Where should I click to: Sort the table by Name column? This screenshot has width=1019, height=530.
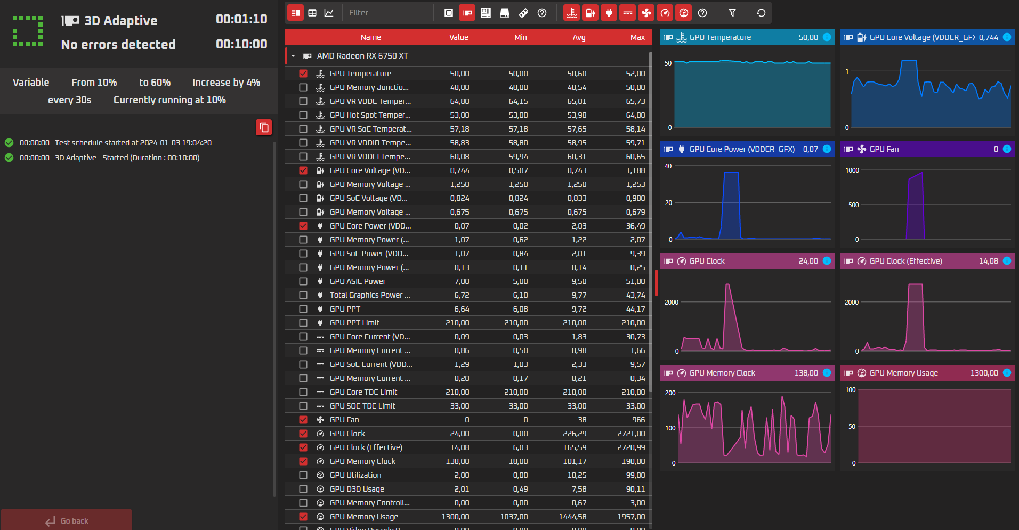371,37
